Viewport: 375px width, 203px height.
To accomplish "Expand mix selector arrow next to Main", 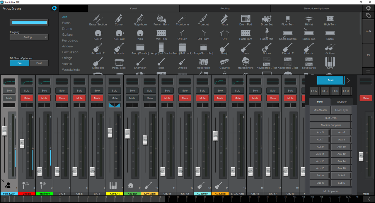I will click(x=348, y=80).
